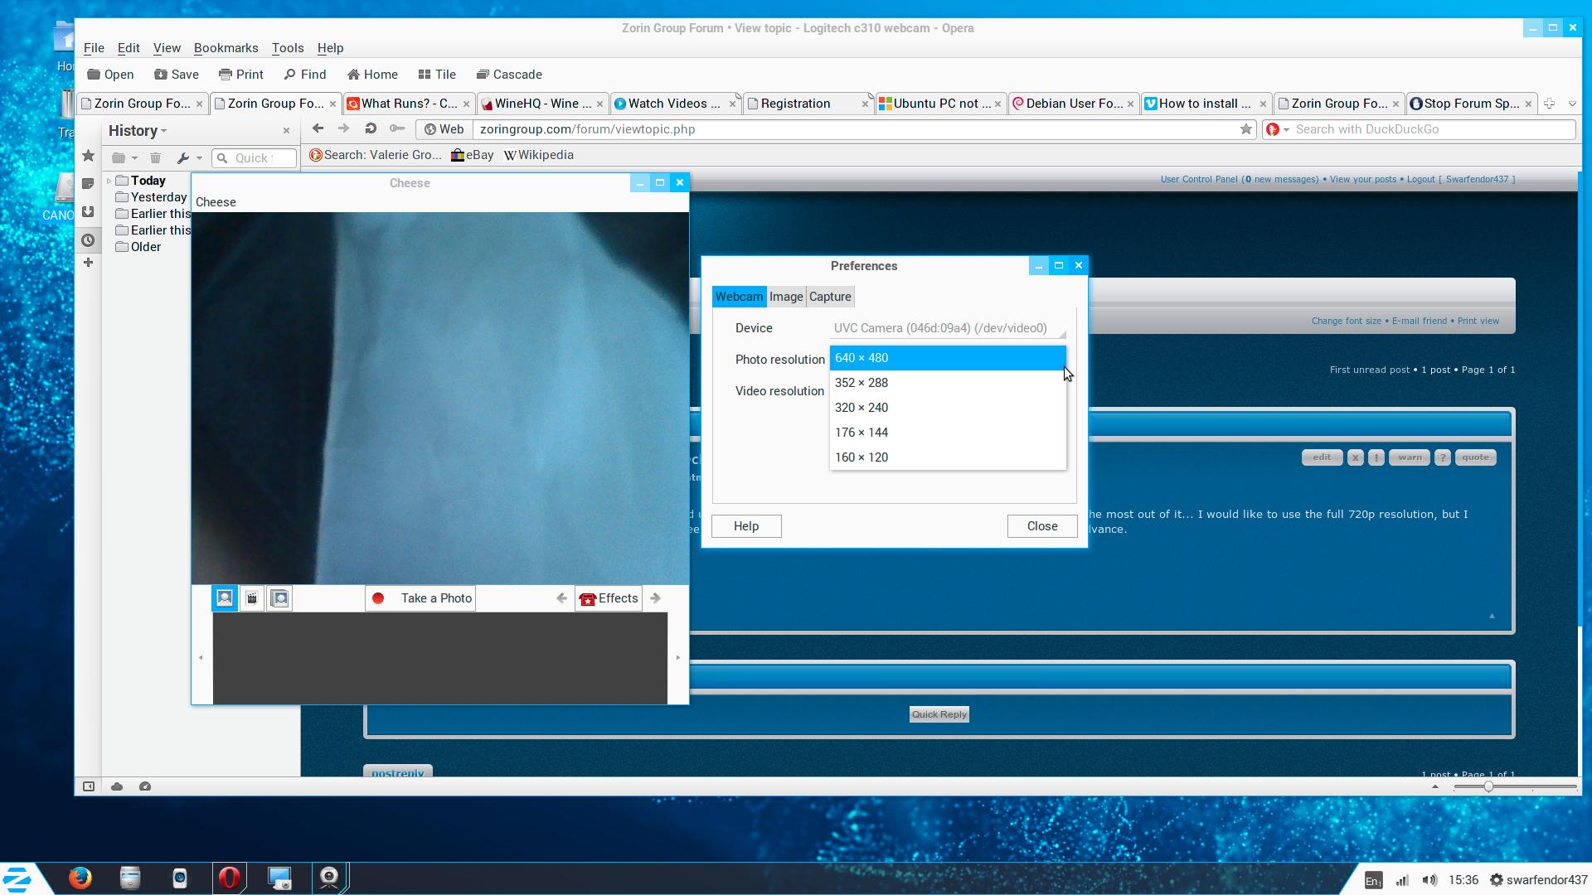Click the Take a Photo button
Viewport: 1592px width, 895px height.
(420, 598)
